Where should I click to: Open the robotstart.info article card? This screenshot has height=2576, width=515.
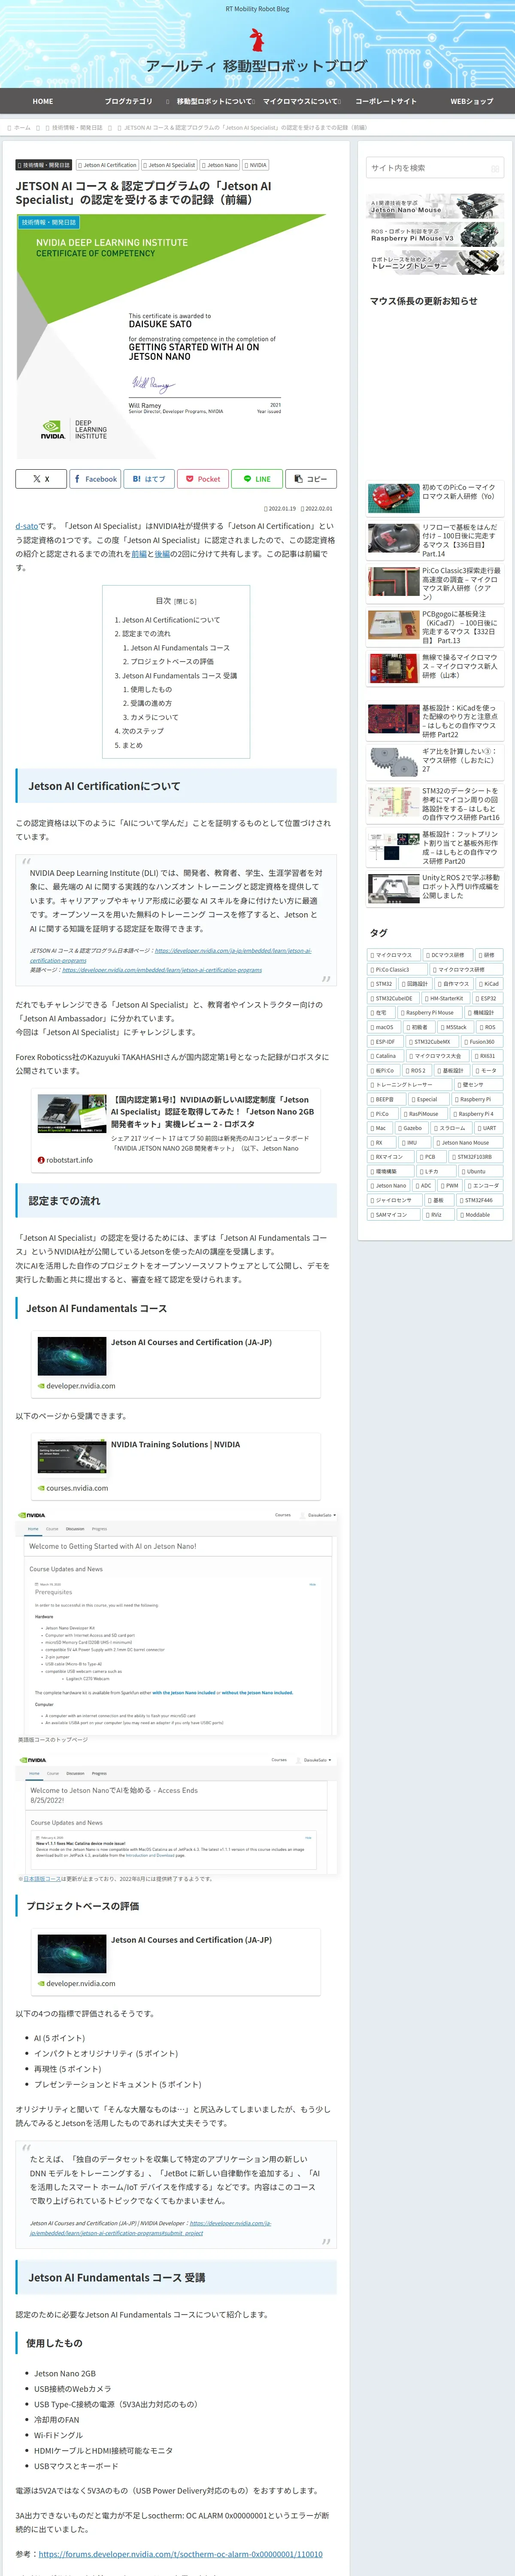(x=176, y=1130)
